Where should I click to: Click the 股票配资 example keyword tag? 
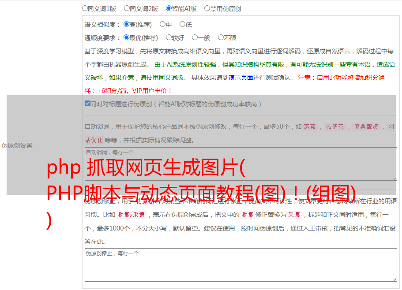click(366, 127)
